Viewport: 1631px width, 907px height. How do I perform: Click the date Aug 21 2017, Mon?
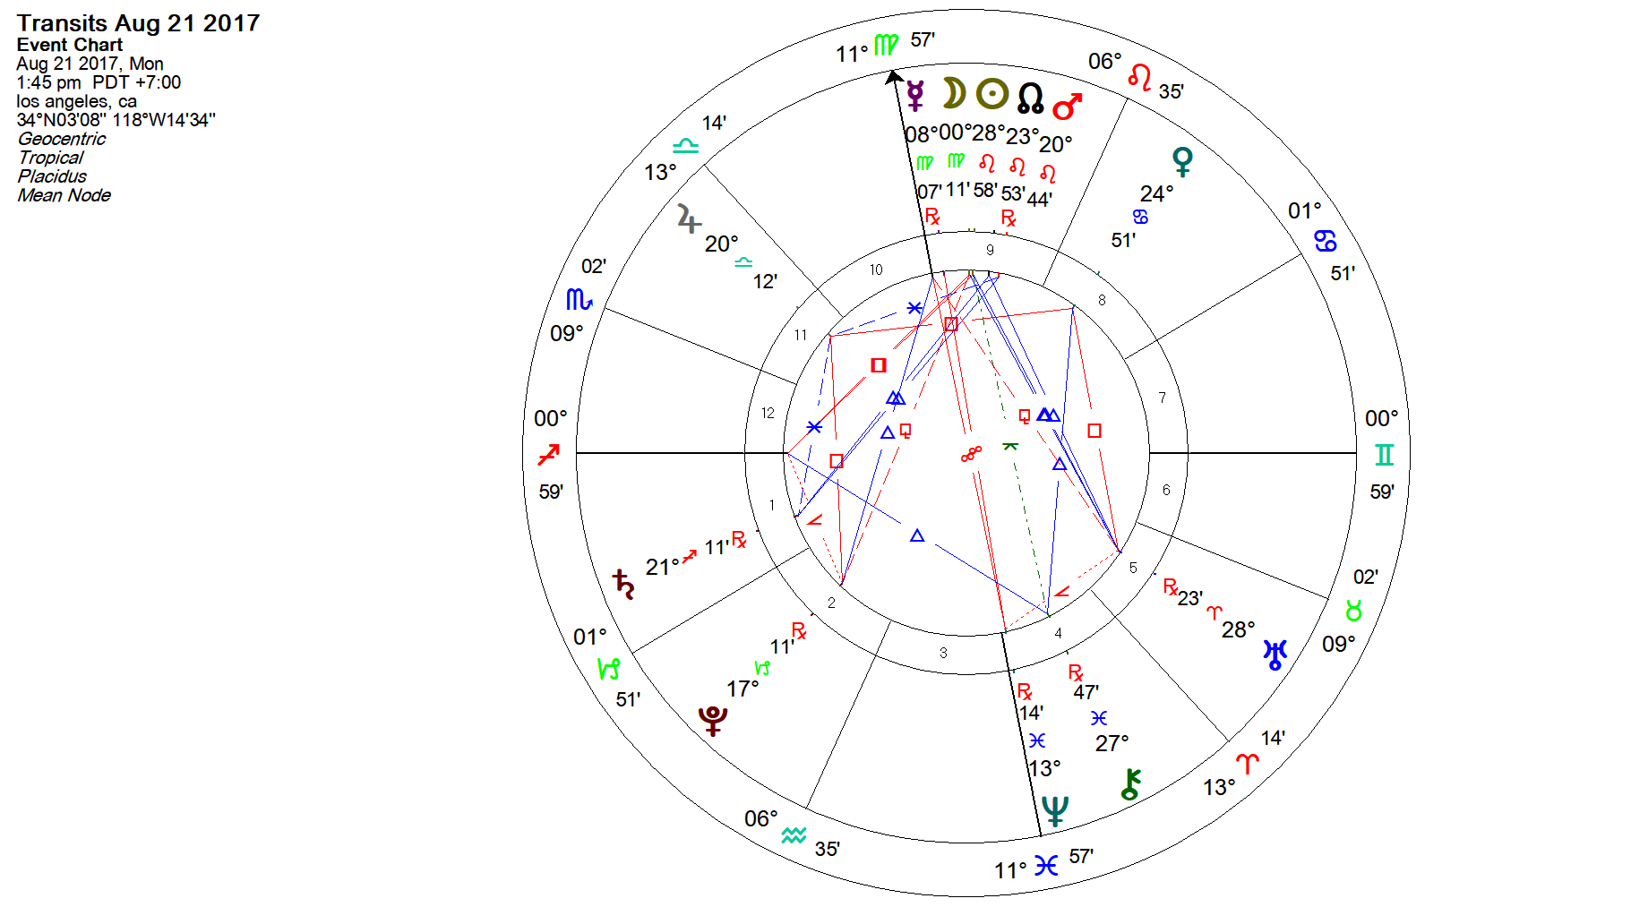(x=90, y=64)
